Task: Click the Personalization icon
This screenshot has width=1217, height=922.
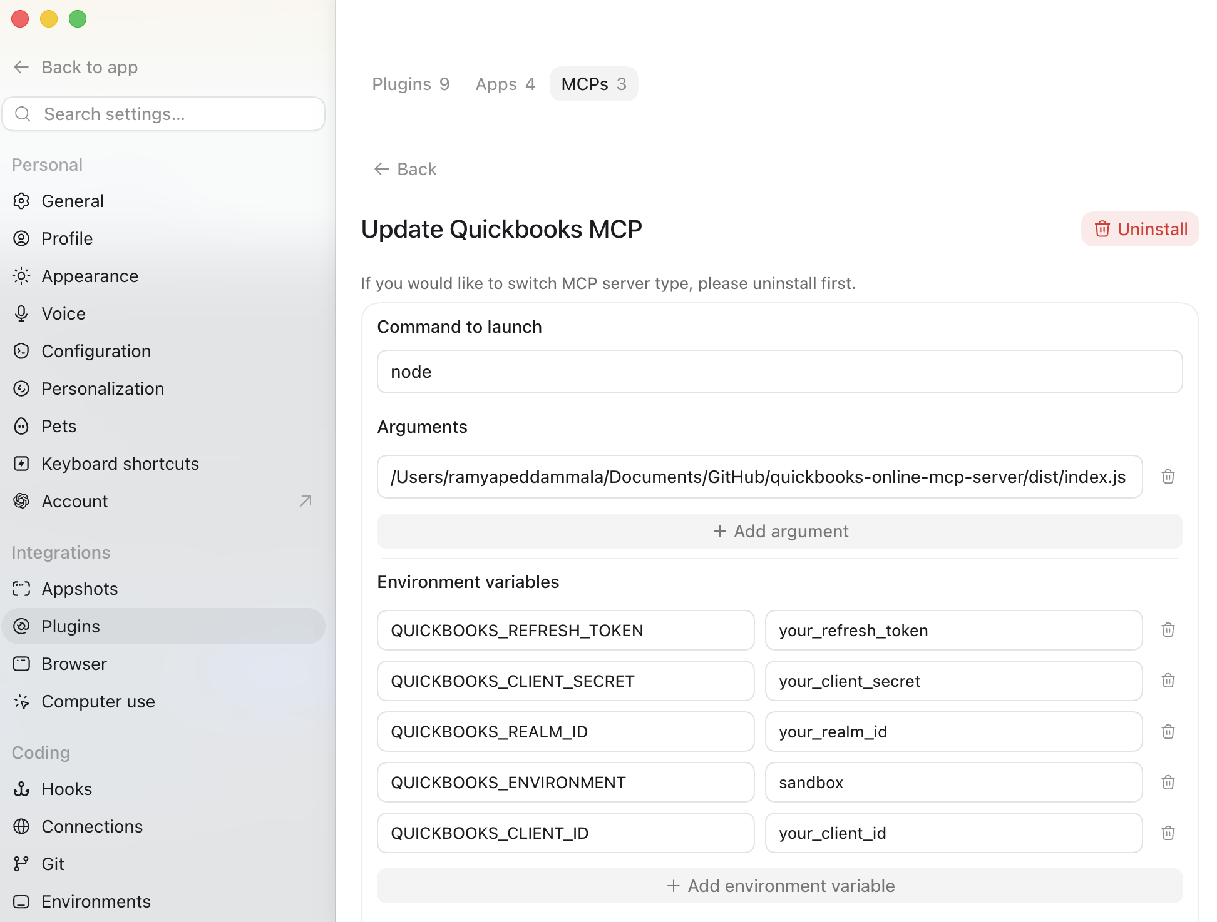Action: pyautogui.click(x=21, y=388)
